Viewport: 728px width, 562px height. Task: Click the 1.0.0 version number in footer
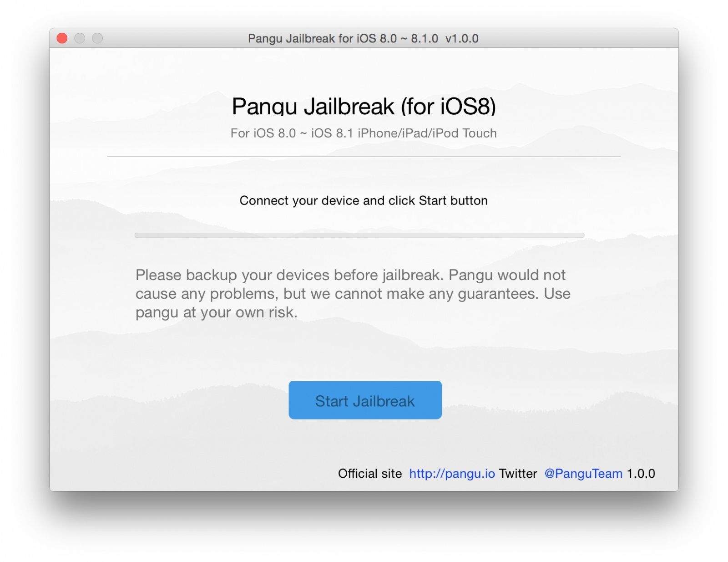(641, 474)
